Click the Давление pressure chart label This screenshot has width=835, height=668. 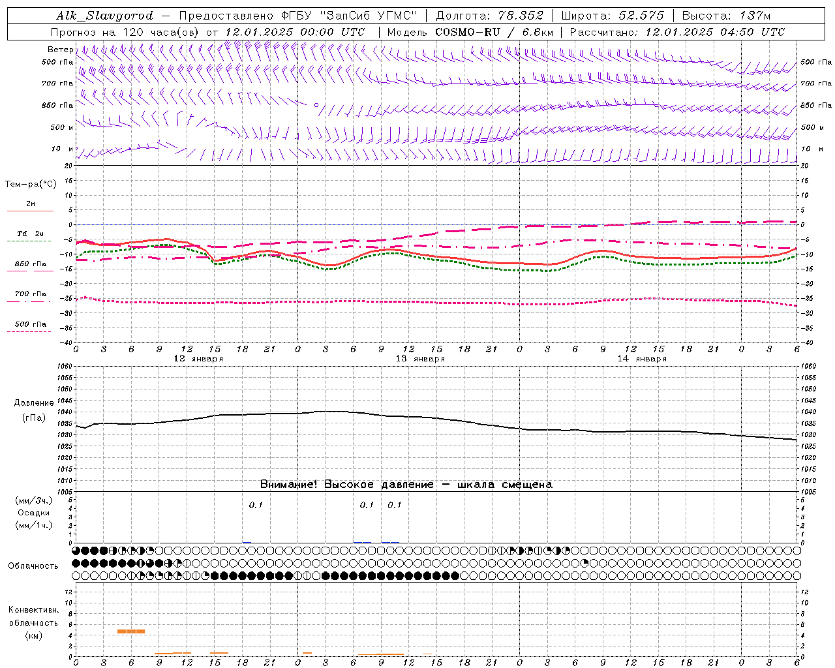point(34,403)
